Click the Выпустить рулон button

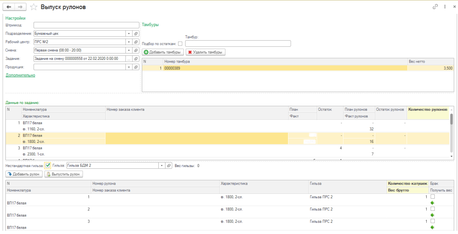tap(64, 175)
